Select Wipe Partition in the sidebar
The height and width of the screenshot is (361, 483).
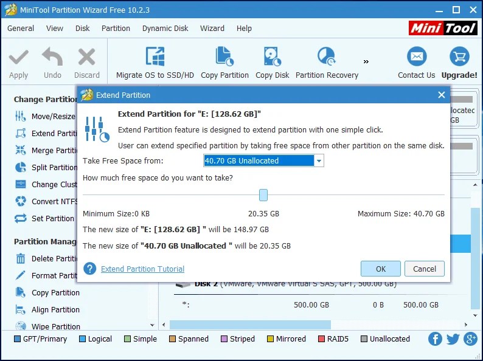point(47,326)
